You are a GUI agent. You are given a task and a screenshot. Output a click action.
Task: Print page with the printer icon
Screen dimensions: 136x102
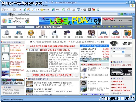[74, 10]
